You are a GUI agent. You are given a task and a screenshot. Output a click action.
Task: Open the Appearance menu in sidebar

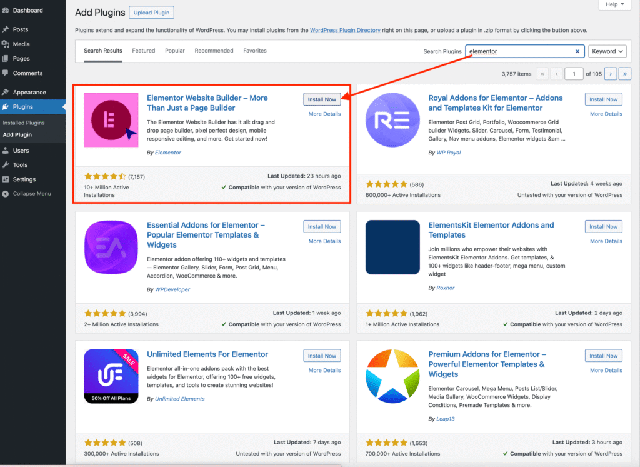[29, 92]
